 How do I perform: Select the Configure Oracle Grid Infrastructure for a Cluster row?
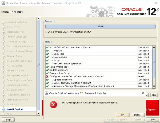coord(99,76)
